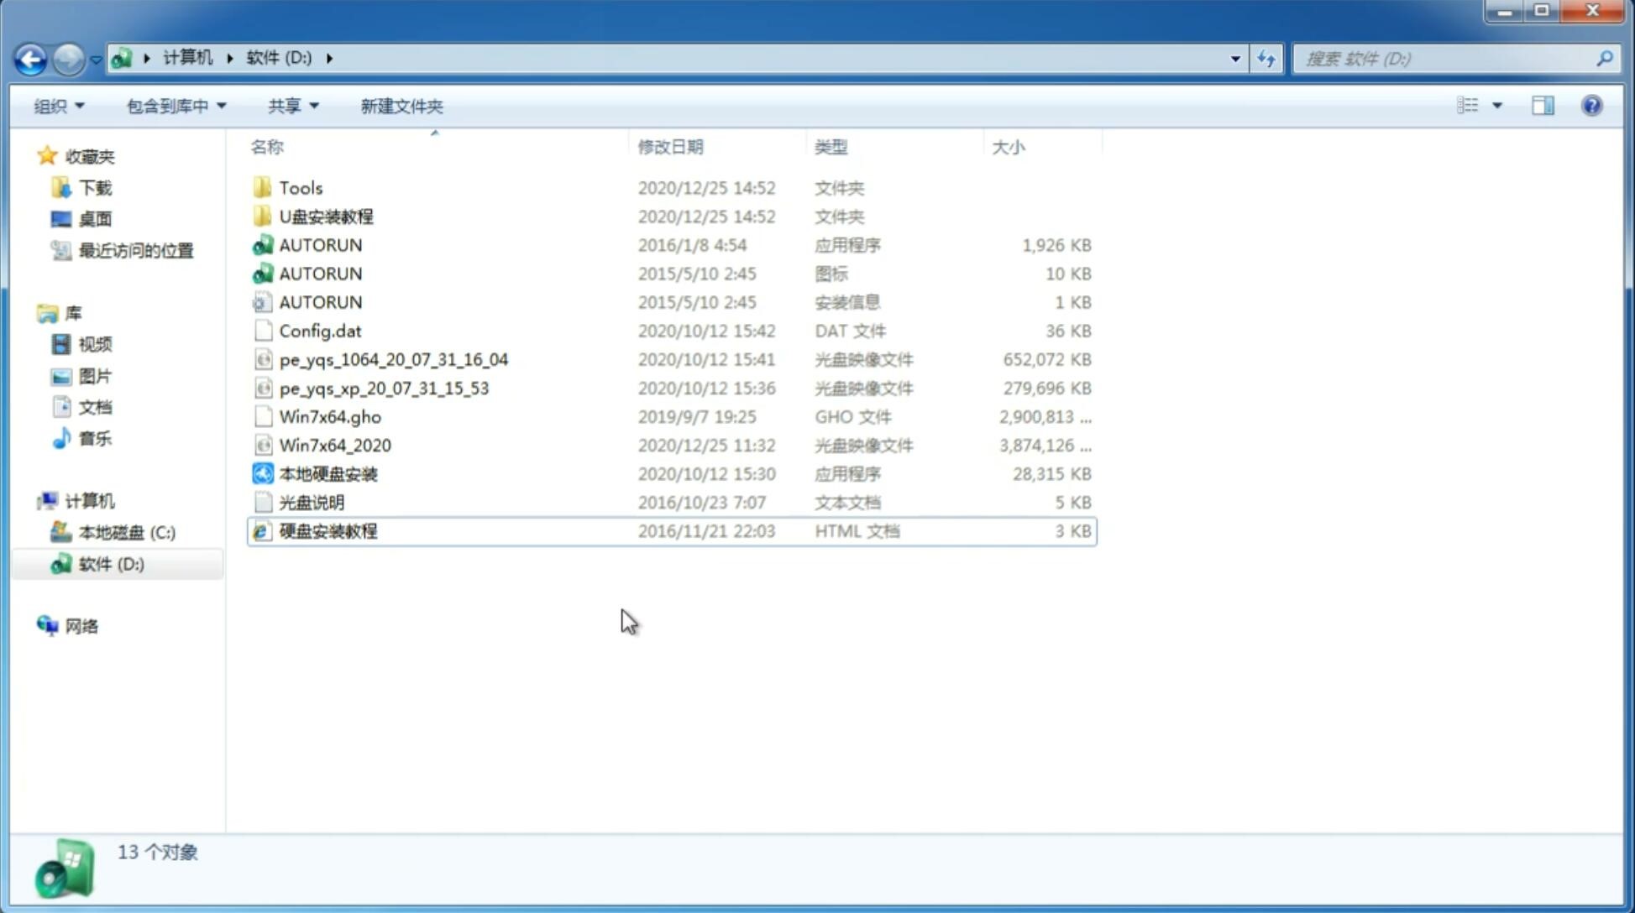Launch 本地硬盘安装 application
Screen dimensions: 1635x913
click(x=327, y=473)
